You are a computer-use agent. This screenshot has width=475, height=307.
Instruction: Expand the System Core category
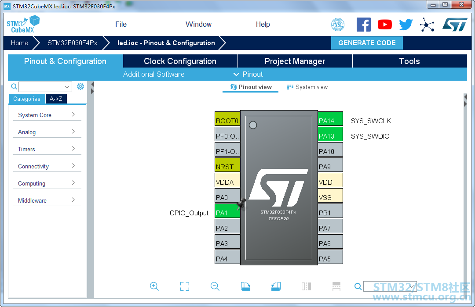point(47,115)
